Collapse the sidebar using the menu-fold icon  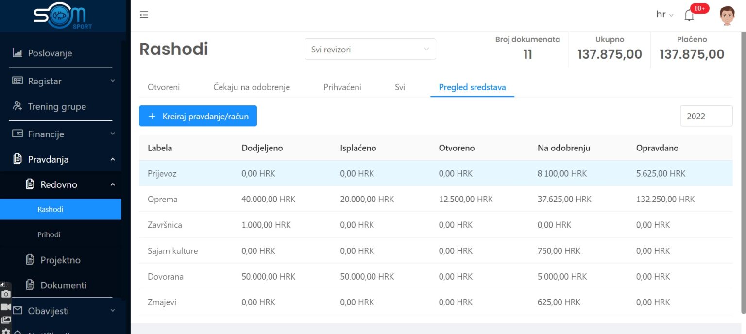click(144, 15)
